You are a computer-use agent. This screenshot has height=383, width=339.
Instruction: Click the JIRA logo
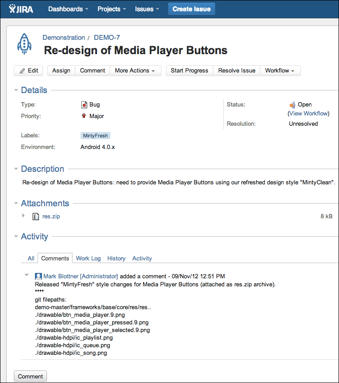click(x=21, y=9)
